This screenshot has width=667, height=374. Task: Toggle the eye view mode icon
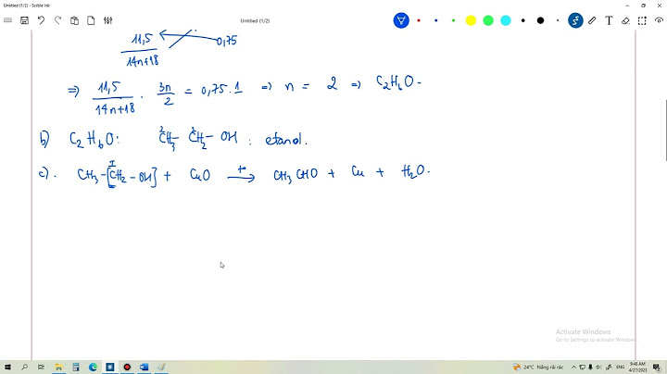[x=659, y=20]
